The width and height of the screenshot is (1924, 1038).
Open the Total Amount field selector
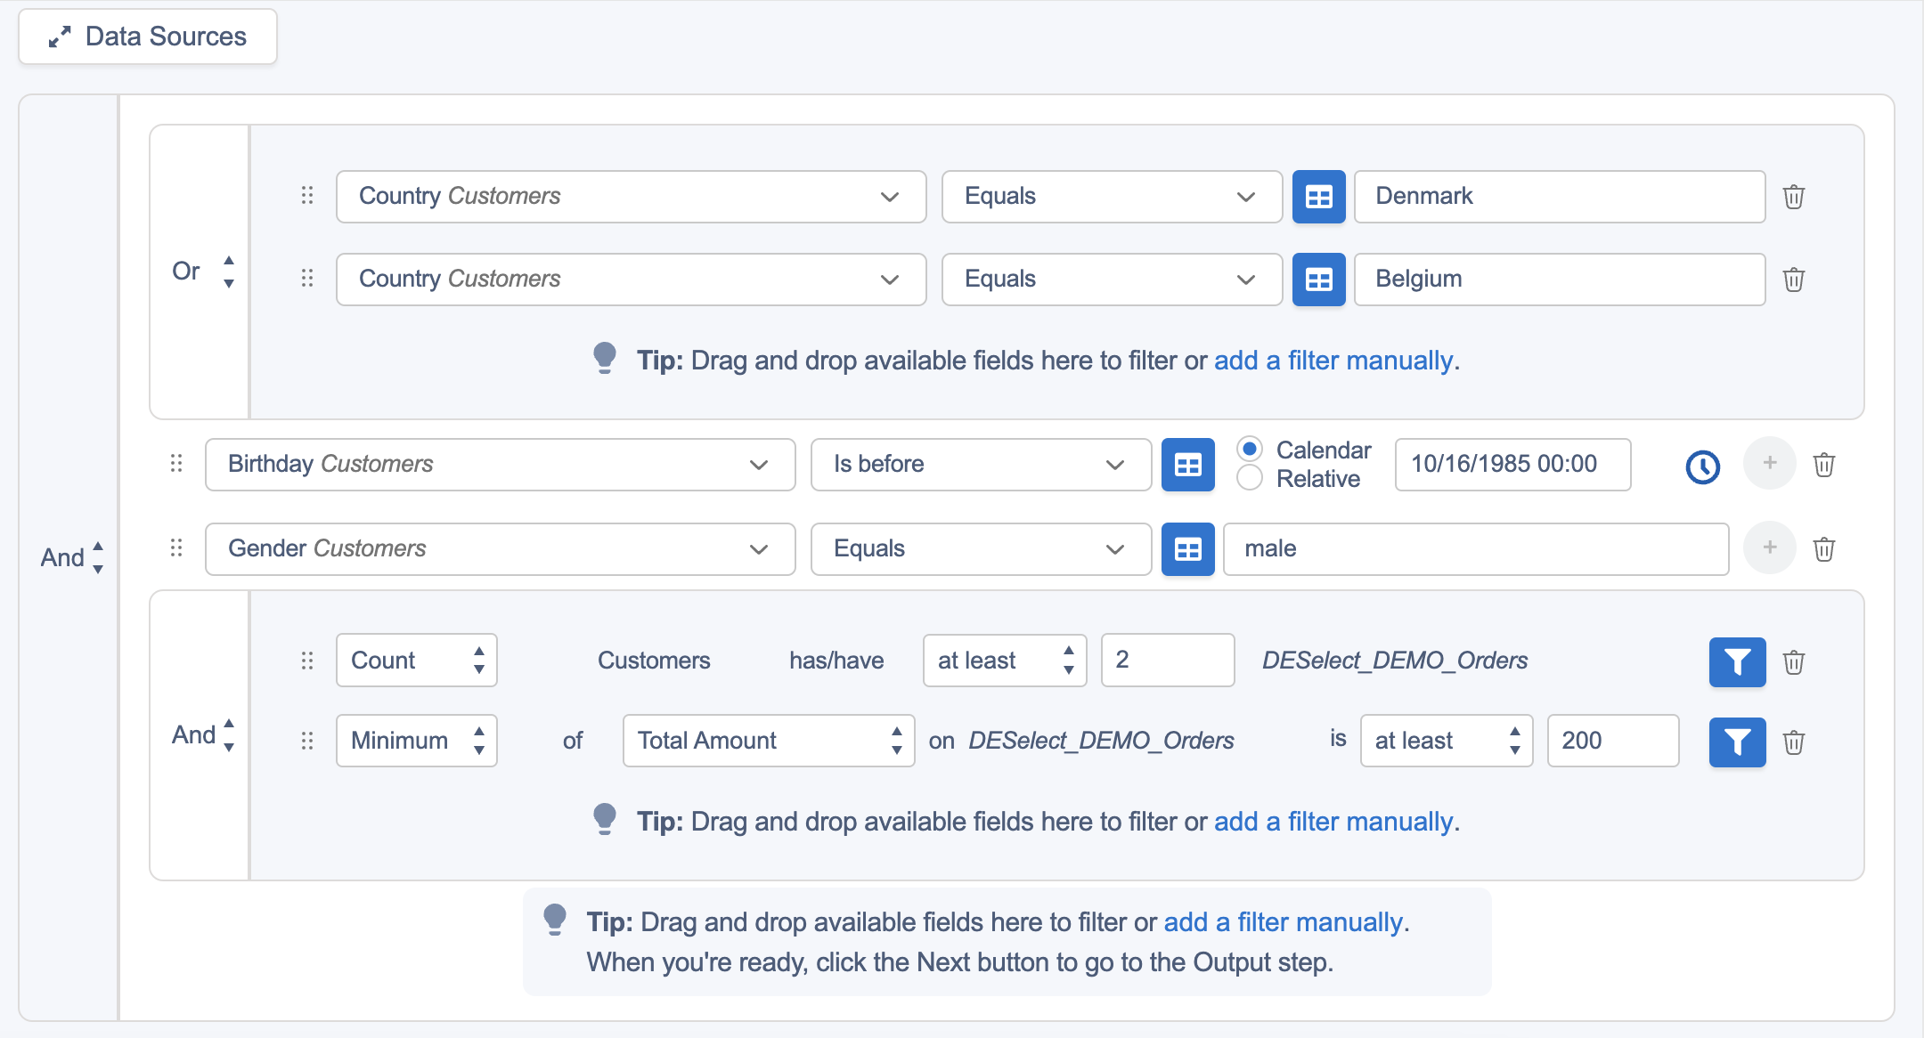coord(768,741)
